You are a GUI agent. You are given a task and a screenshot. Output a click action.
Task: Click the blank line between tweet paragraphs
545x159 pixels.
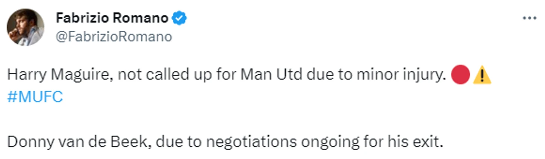pos(272,120)
